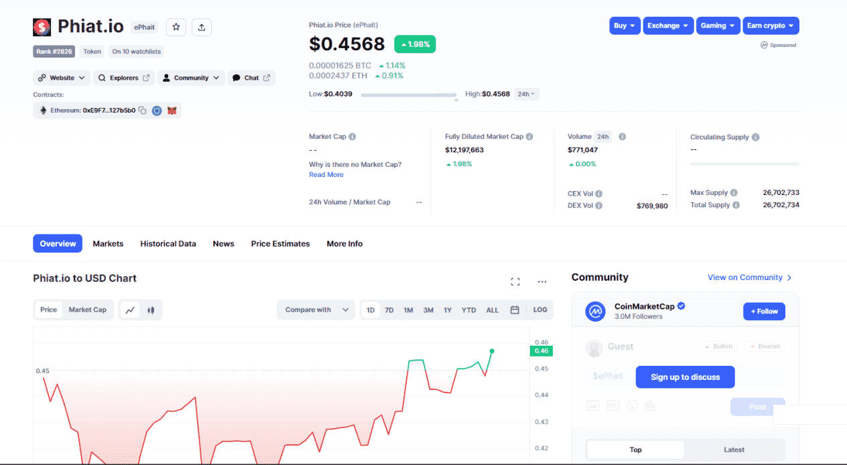Click the Phiat.io coin logo
847x465 pixels.
coord(42,27)
